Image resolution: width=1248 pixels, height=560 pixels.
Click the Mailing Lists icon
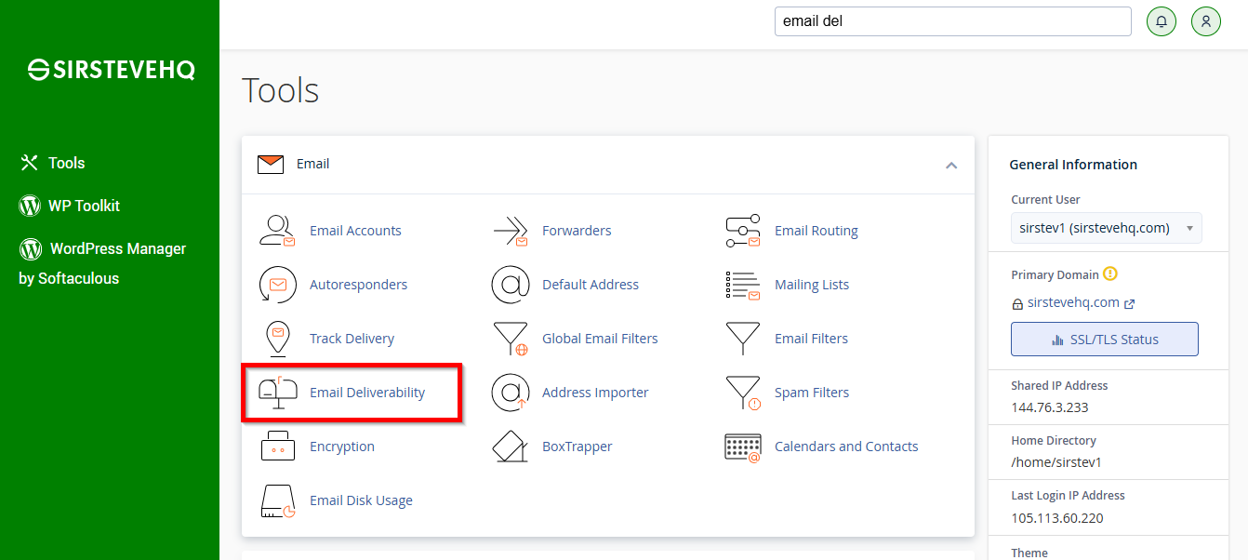[x=742, y=285]
